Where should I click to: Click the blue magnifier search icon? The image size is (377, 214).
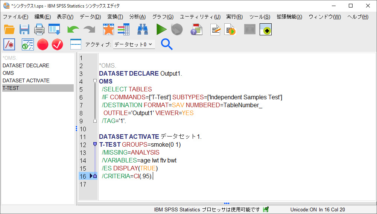tap(167, 44)
